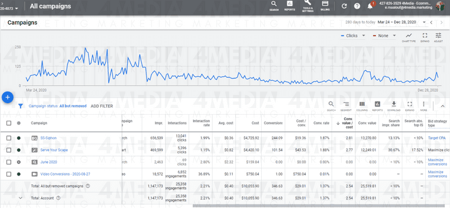Check the Serve Your Scape row checkbox

[9, 150]
